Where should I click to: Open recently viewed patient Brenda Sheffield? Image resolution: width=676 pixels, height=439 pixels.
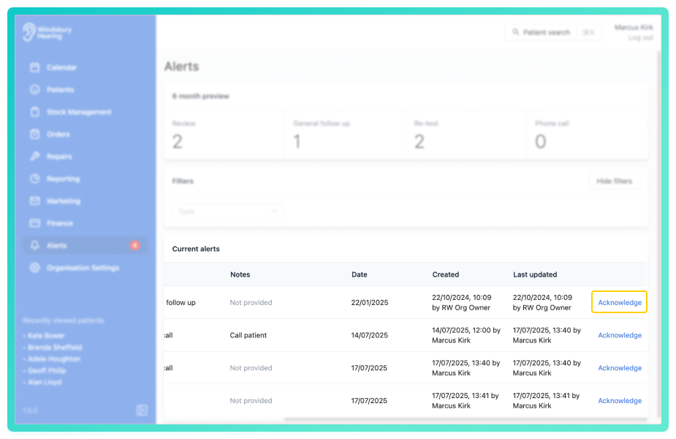point(55,347)
